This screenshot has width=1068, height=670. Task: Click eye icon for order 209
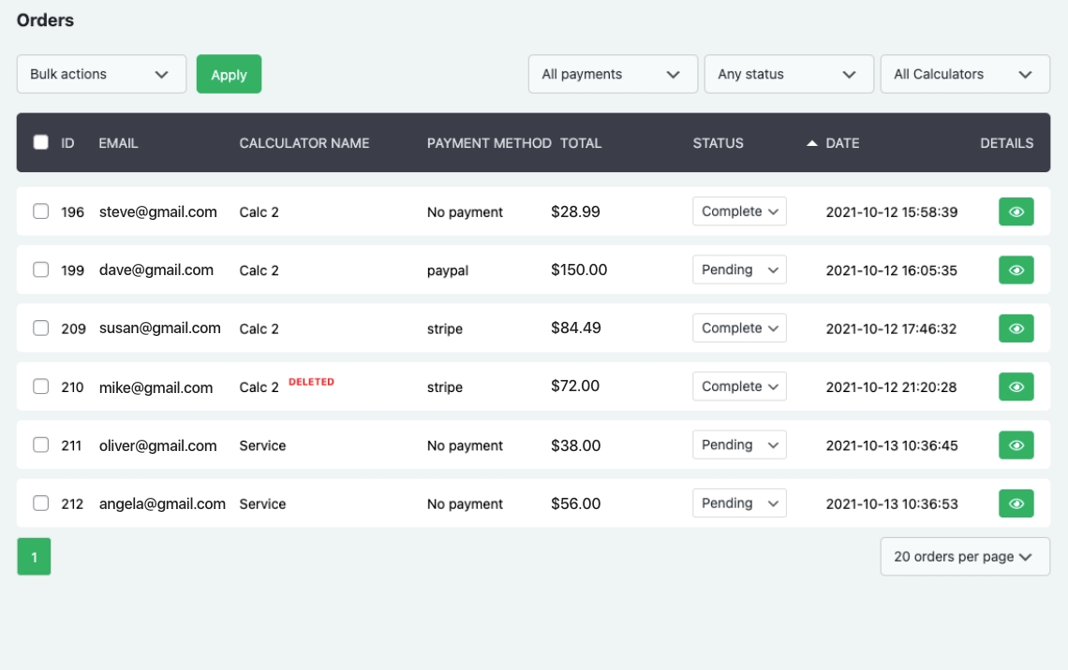[x=1016, y=328]
